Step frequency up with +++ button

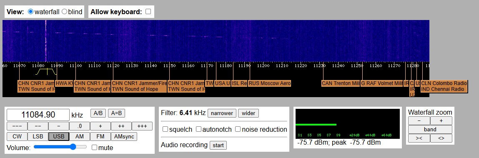pos(142,126)
